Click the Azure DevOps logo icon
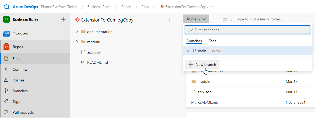 point(6,7)
